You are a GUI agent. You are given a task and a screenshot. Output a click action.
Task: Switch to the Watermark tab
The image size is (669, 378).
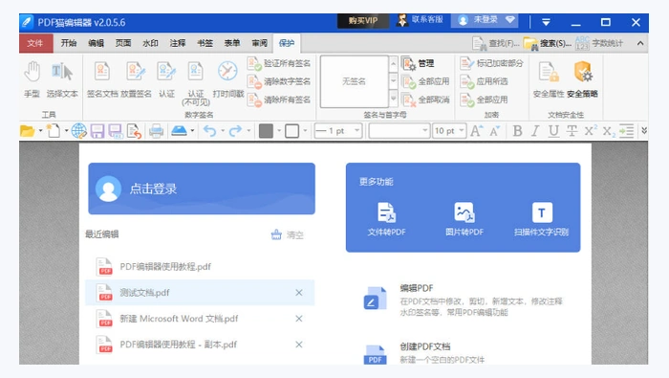point(150,43)
